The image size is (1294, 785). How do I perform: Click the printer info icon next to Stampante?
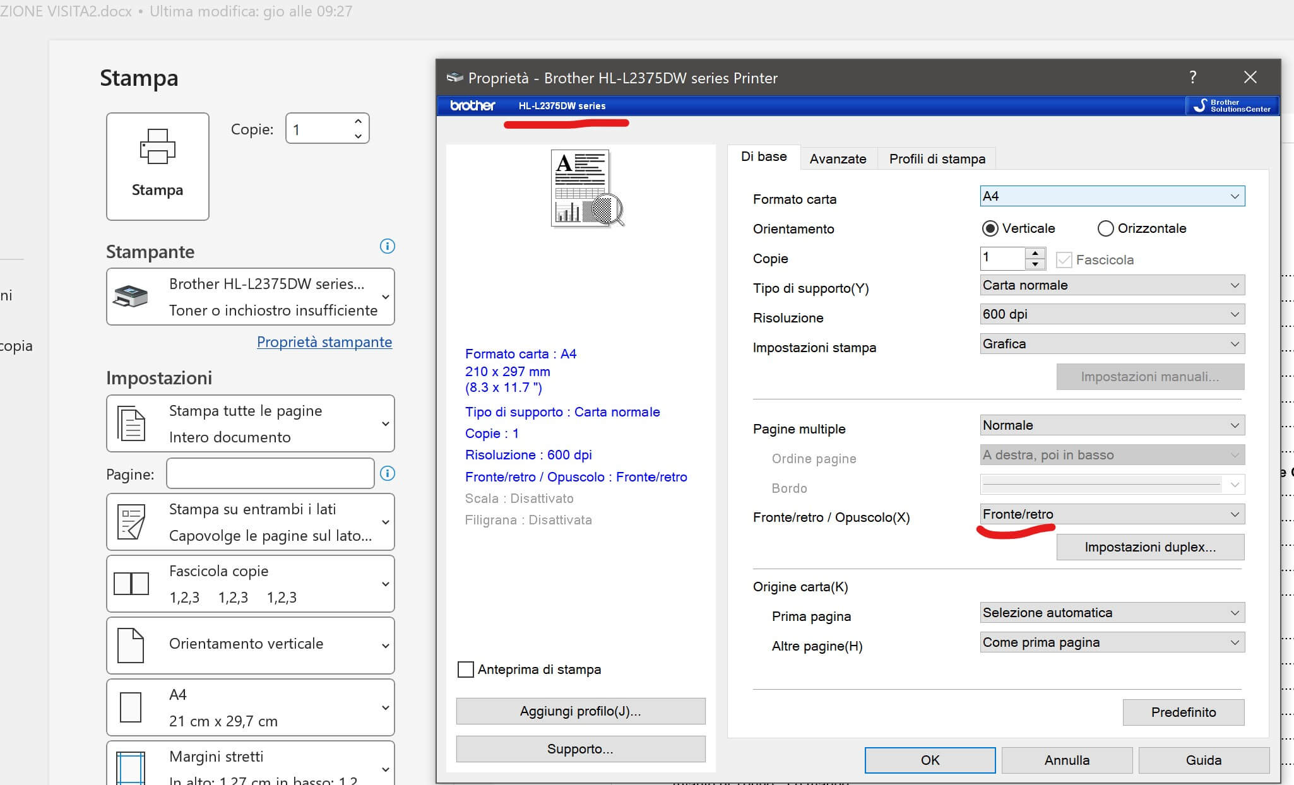[388, 246]
